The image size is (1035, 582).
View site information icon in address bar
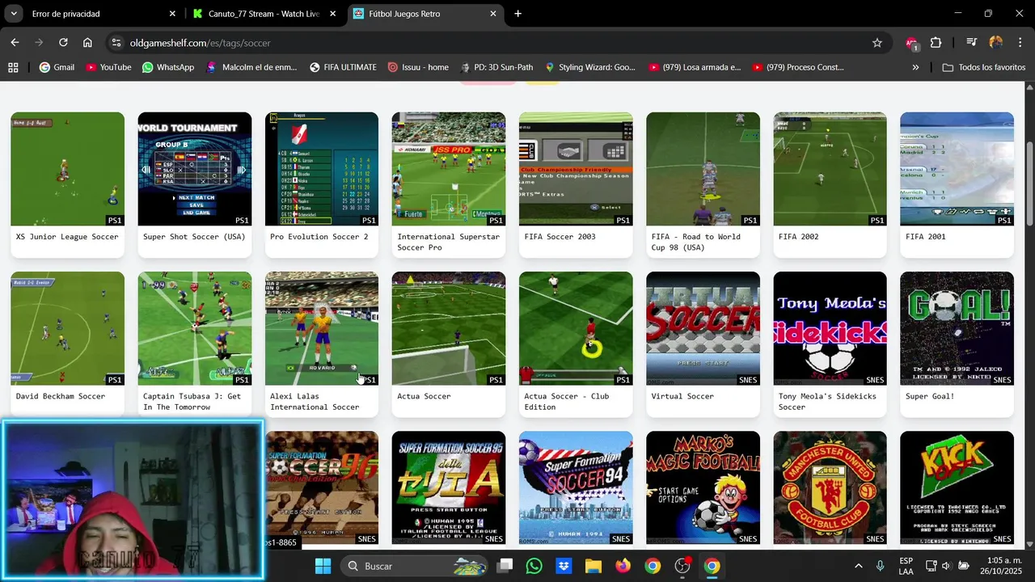116,43
